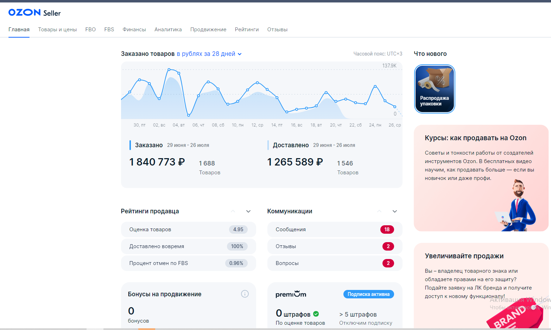The width and height of the screenshot is (551, 330).
Task: Open the Оценка товаров rating row
Action: coord(189,229)
